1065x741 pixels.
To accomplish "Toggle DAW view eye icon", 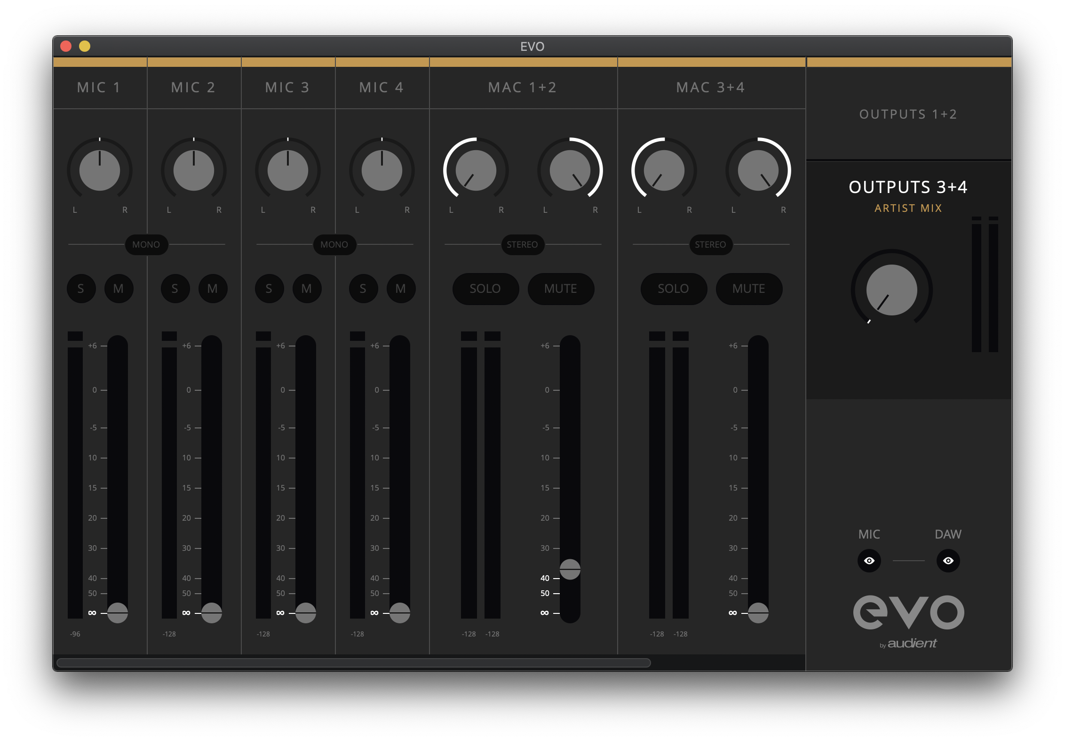I will tap(948, 561).
